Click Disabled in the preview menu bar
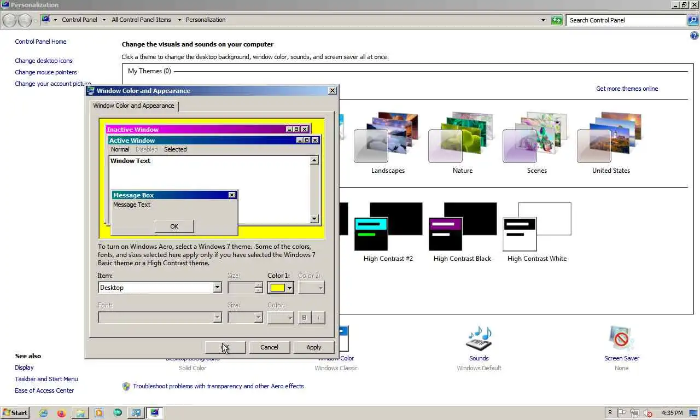700x420 pixels. pos(147,149)
